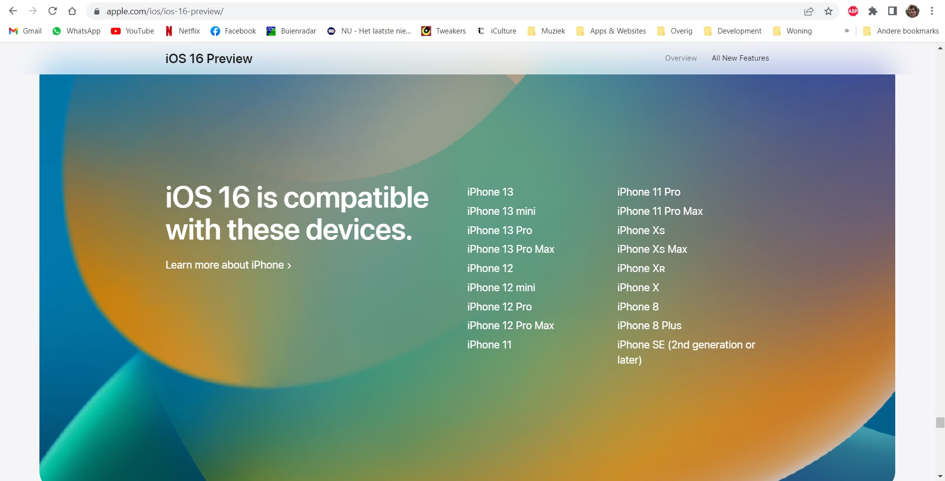The image size is (945, 481).
Task: Open the Chrome three-dot menu
Action: click(x=932, y=11)
